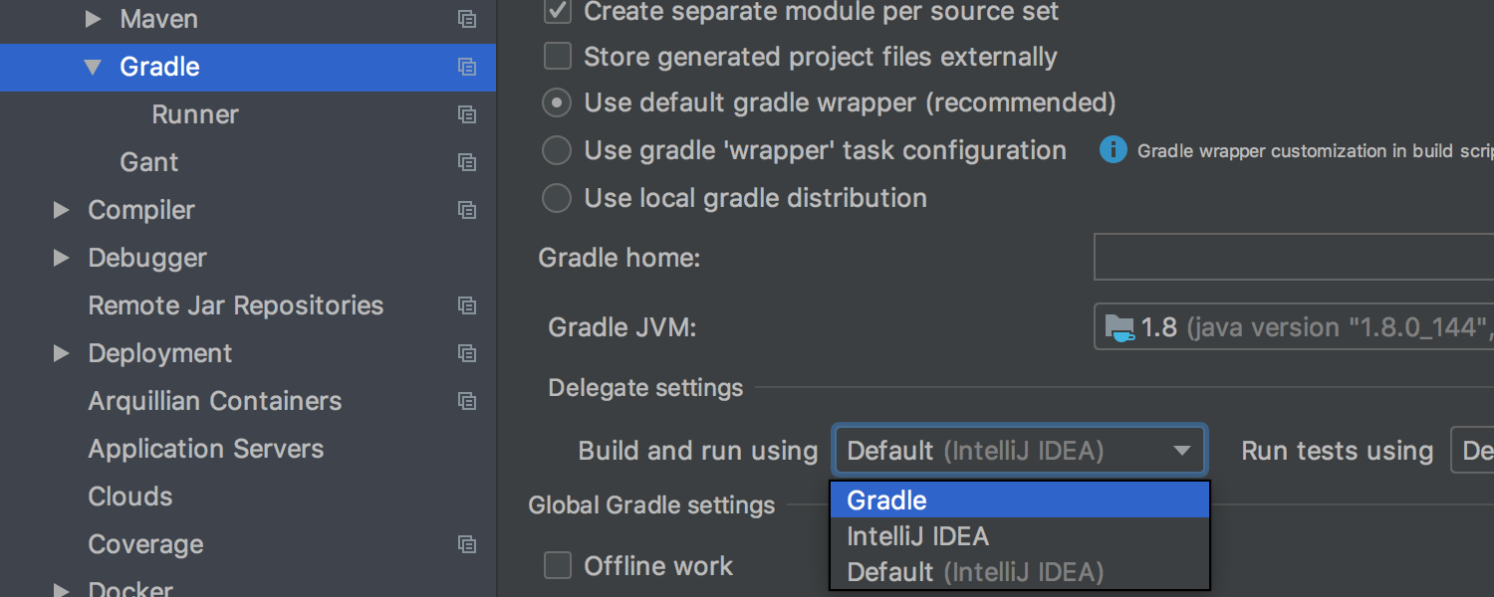Open the Gradle JVM dropdown
This screenshot has width=1494, height=597.
pyautogui.click(x=1295, y=327)
